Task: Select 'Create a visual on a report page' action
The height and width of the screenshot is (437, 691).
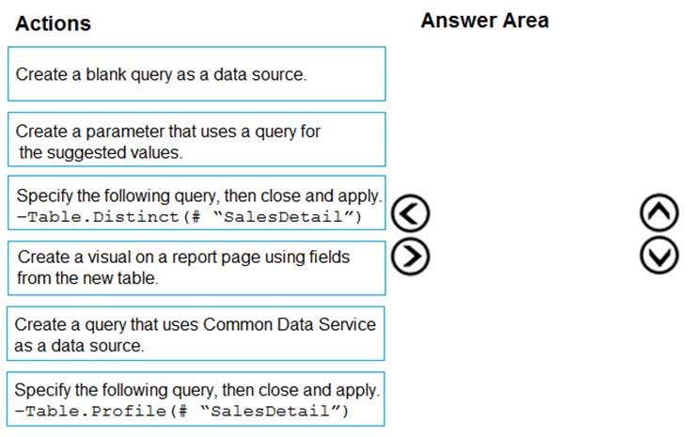Action: (x=196, y=268)
